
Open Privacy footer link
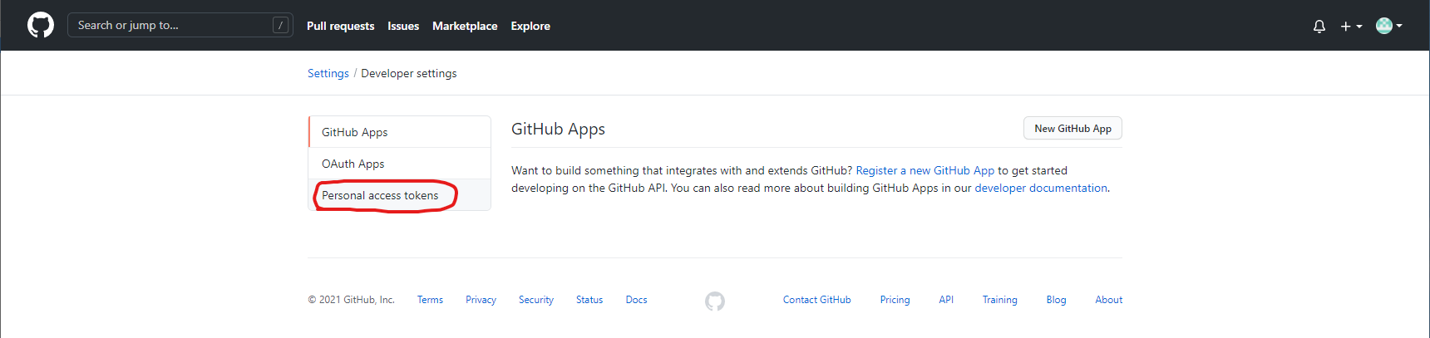tap(481, 300)
